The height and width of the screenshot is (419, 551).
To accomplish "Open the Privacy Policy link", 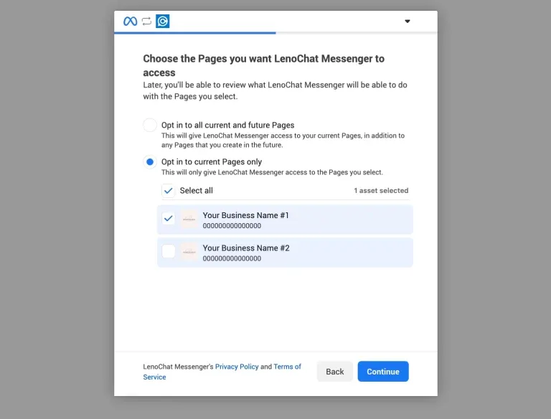I will coord(237,367).
